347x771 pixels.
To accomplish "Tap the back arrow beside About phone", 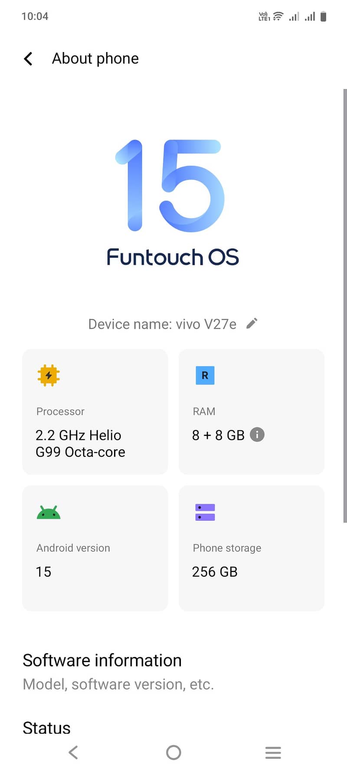I will [28, 59].
